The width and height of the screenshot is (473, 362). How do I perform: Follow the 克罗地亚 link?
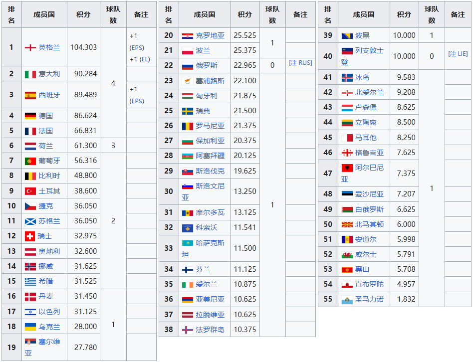[x=210, y=35]
